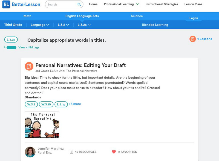Click the Personal Narrative thumbnail image
Screen dimensions: 219x161
coord(42,125)
